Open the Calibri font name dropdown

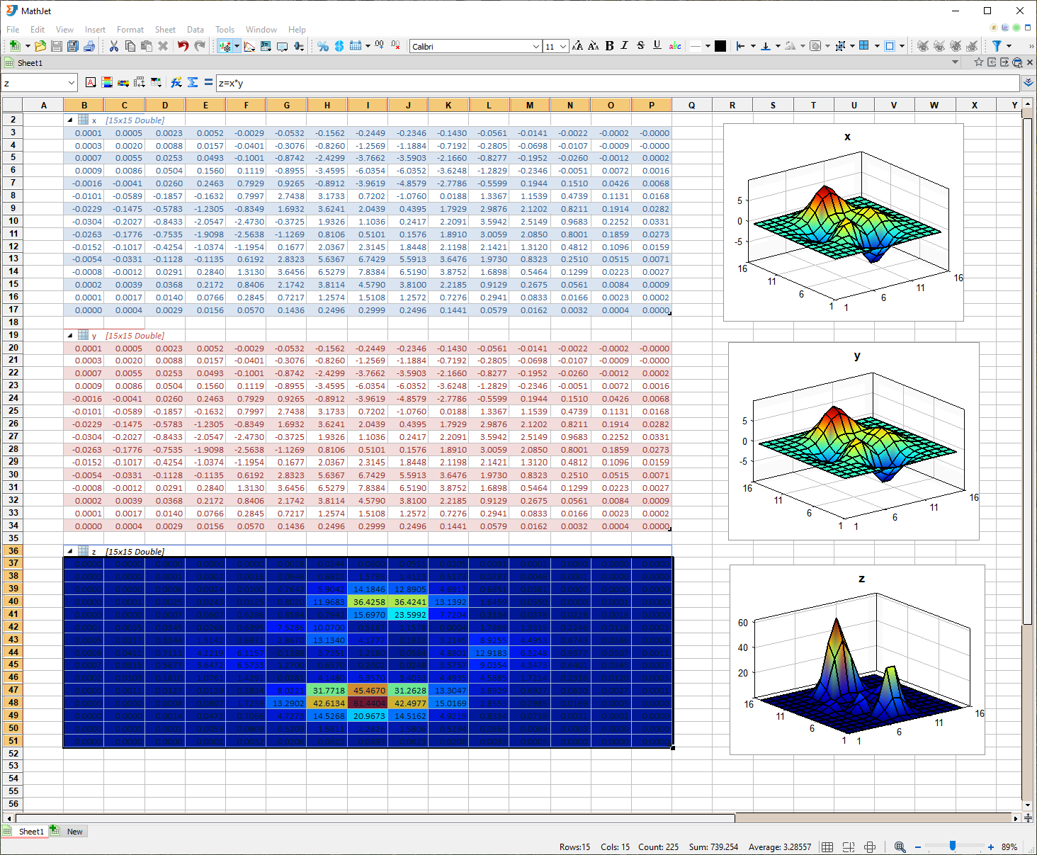click(535, 47)
